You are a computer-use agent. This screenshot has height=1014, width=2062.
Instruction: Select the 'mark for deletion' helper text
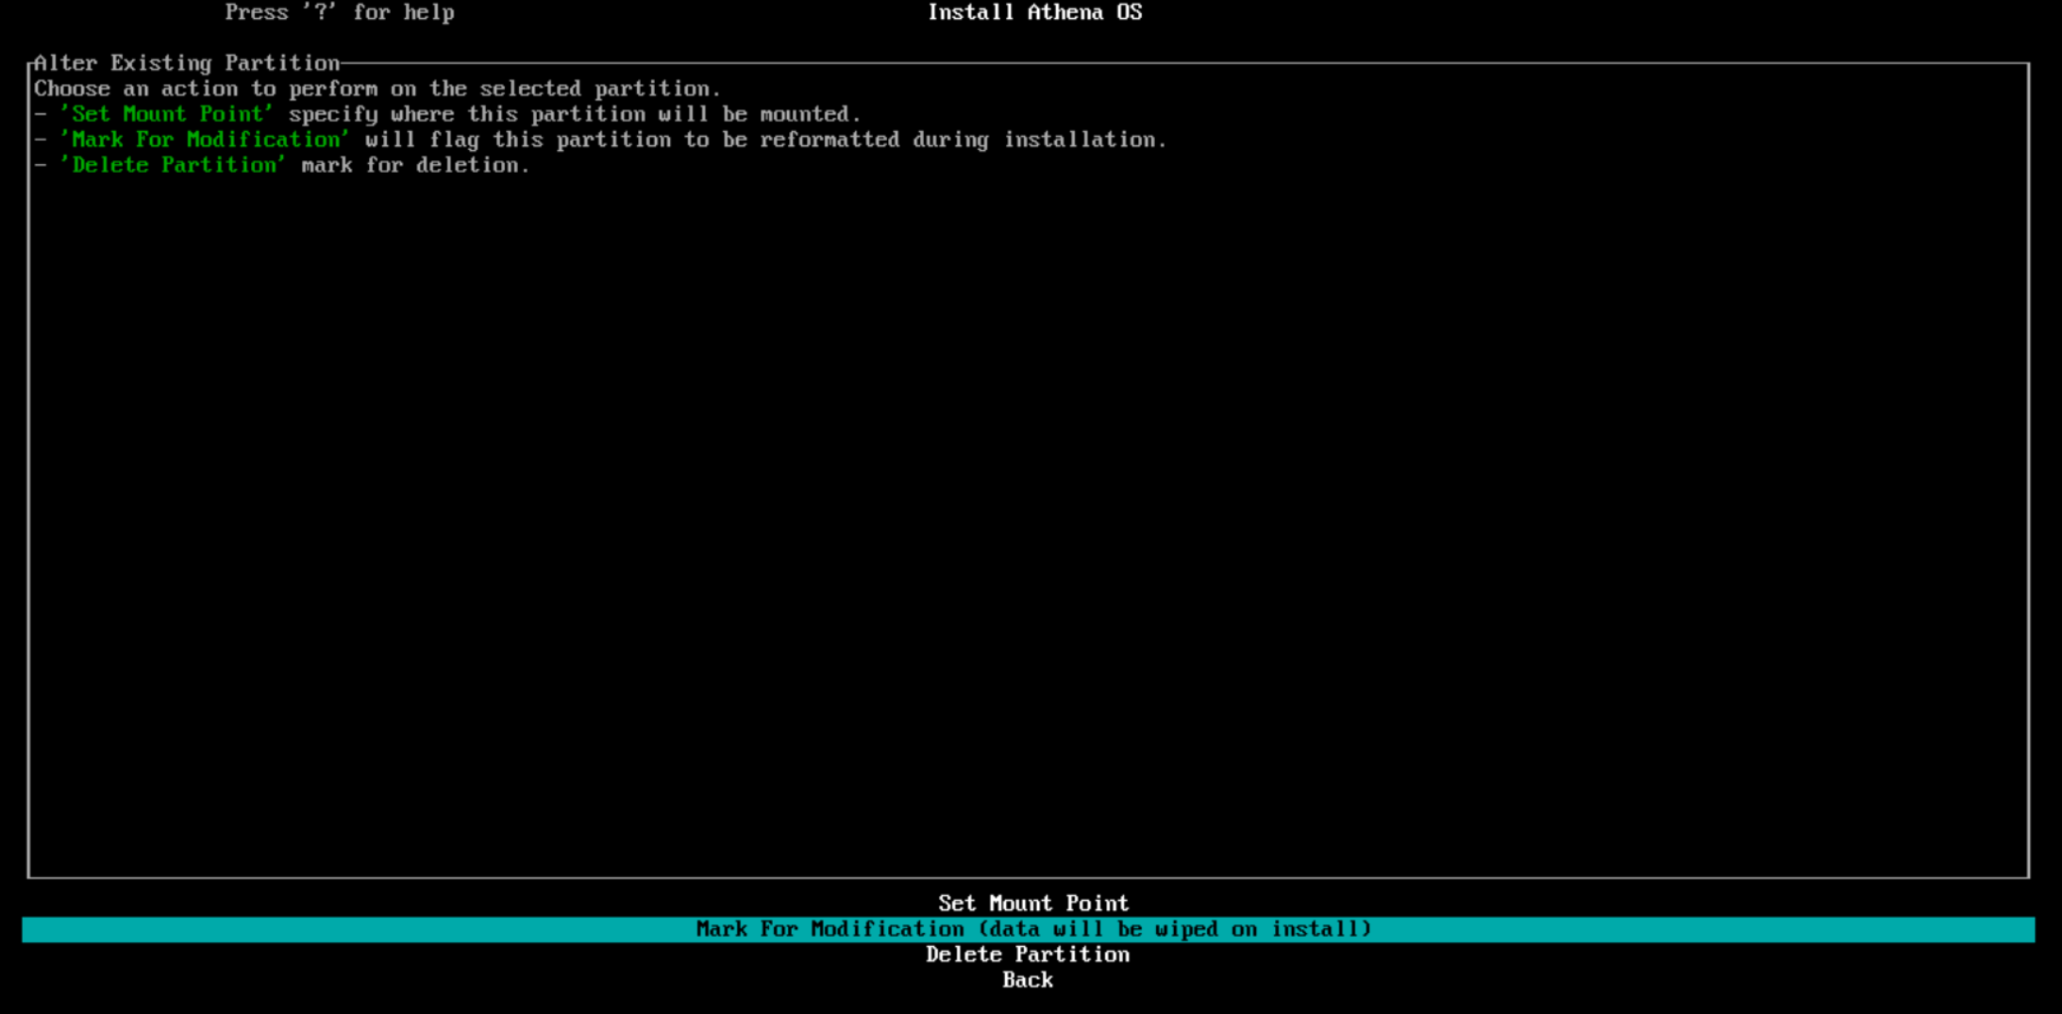pyautogui.click(x=413, y=164)
